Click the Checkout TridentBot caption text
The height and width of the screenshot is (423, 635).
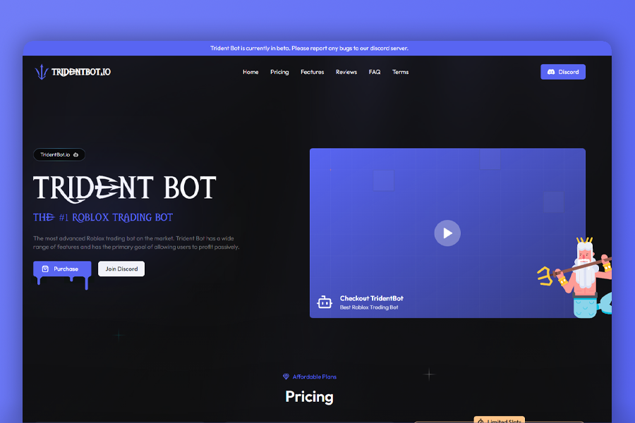[x=371, y=298]
